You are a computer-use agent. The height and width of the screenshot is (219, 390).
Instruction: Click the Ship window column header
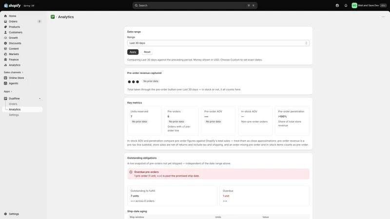point(137,217)
